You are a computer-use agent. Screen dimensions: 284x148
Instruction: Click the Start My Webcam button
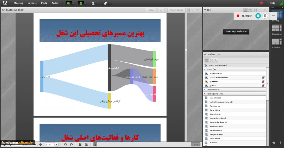(x=235, y=32)
